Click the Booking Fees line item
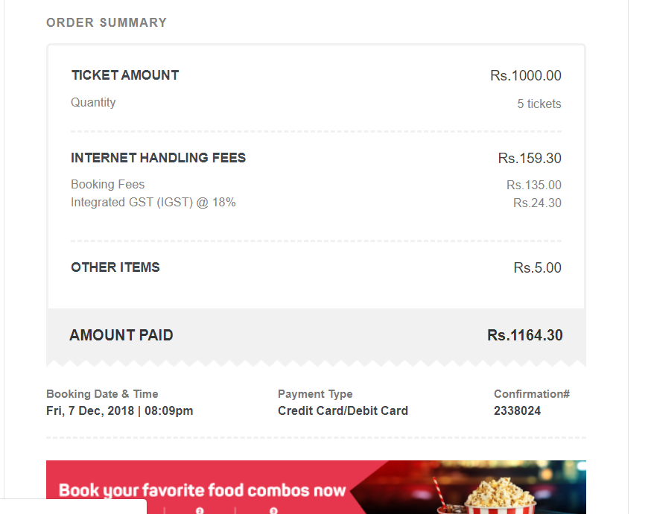The image size is (651, 514). [107, 184]
